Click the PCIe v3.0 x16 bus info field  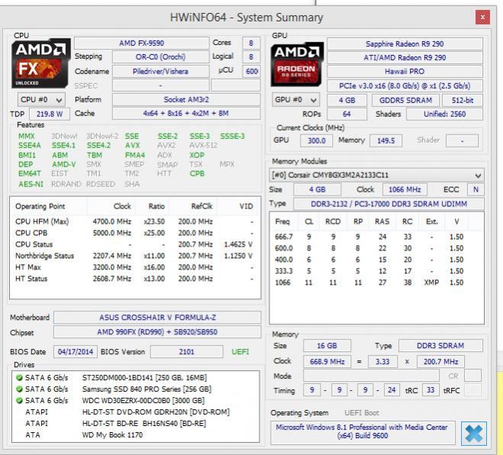coord(405,86)
